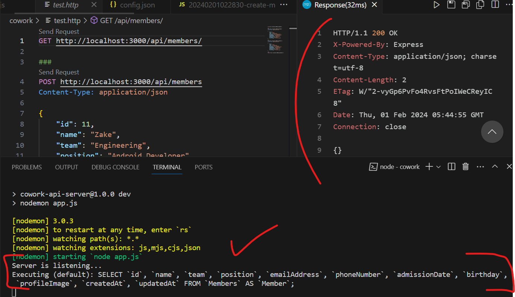Click Send Request above the GET line
The height and width of the screenshot is (297, 515).
pyautogui.click(x=59, y=32)
